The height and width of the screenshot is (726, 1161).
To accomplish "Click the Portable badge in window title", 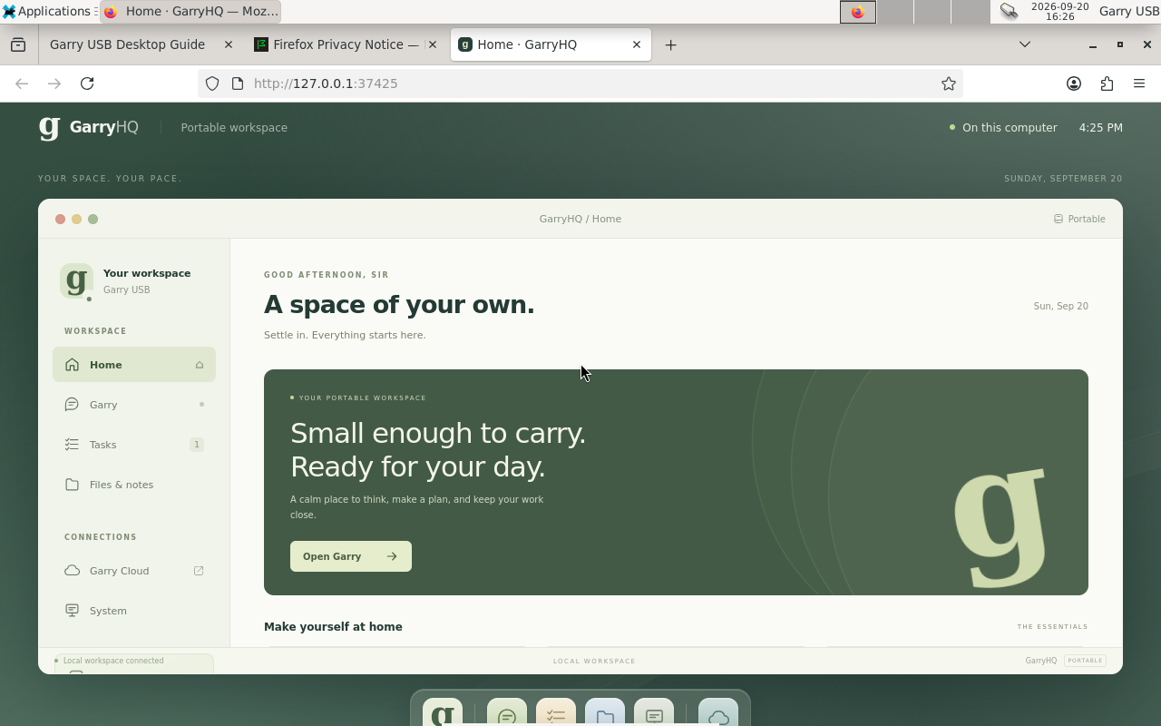I will pyautogui.click(x=1079, y=219).
